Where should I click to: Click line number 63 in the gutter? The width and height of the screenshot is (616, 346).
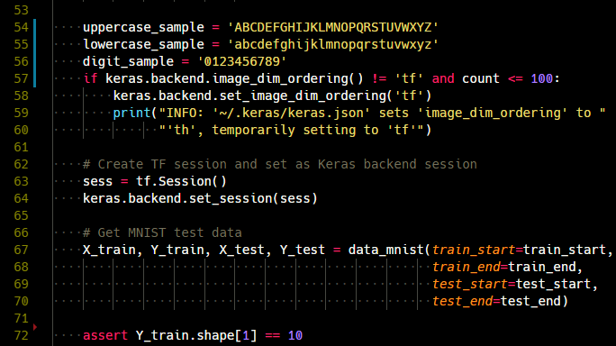point(22,181)
